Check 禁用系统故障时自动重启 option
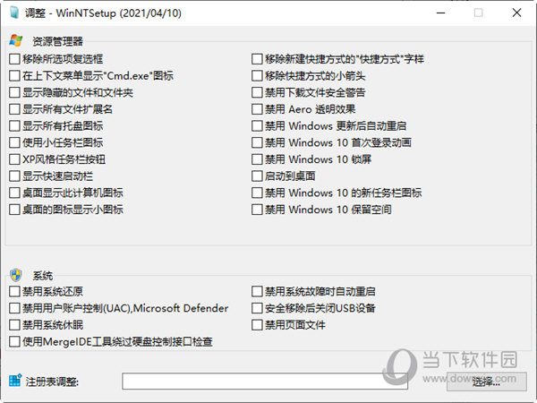Screen dimensions: 537x403 pos(257,292)
